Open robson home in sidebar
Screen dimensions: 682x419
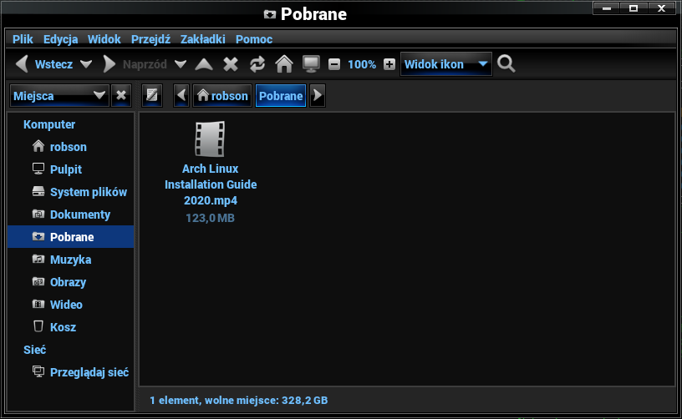(70, 147)
